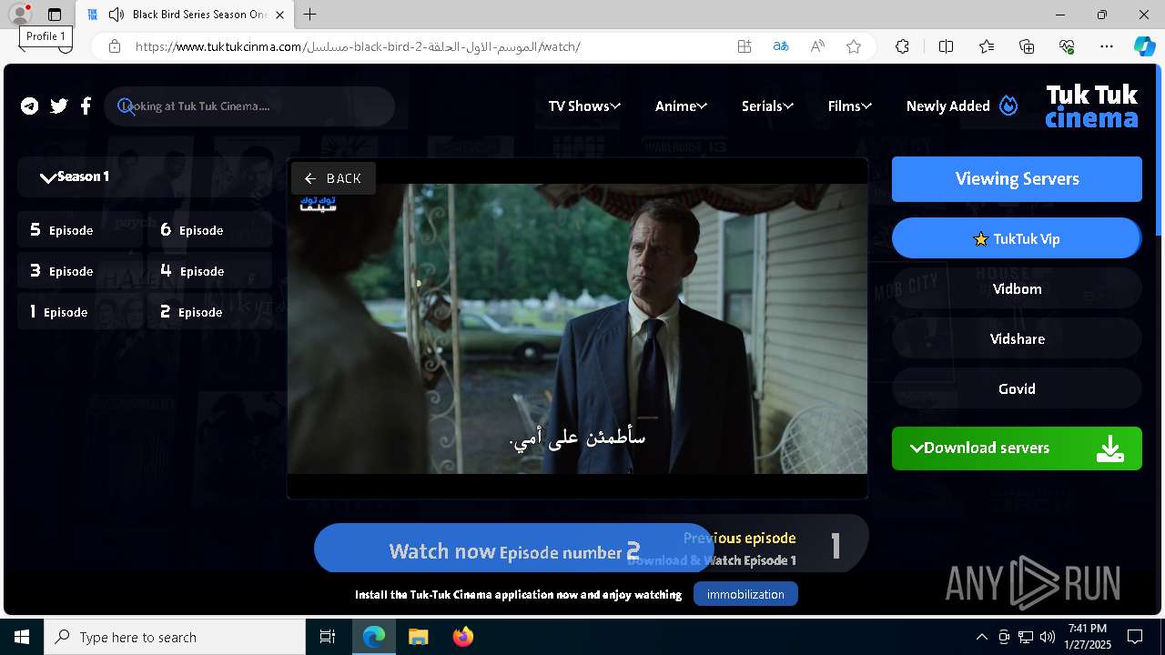
Task: Go to Episode 1 in list
Action: point(79,312)
